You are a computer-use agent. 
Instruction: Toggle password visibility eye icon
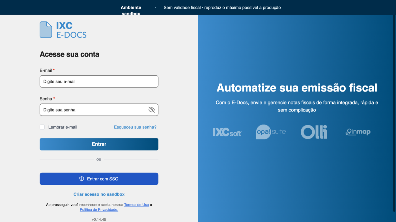coord(152,110)
